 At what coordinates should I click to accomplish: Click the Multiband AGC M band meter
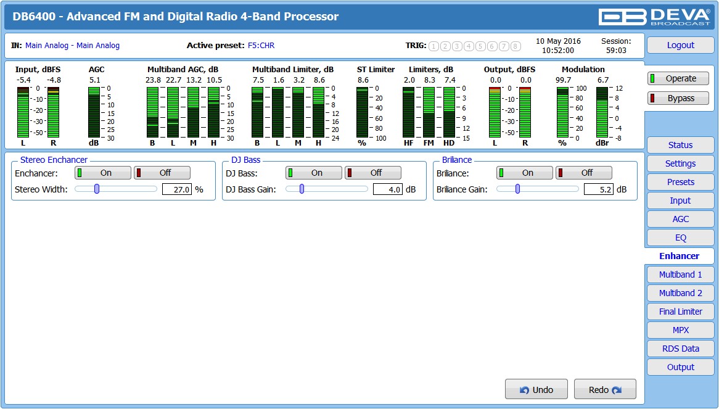194,112
